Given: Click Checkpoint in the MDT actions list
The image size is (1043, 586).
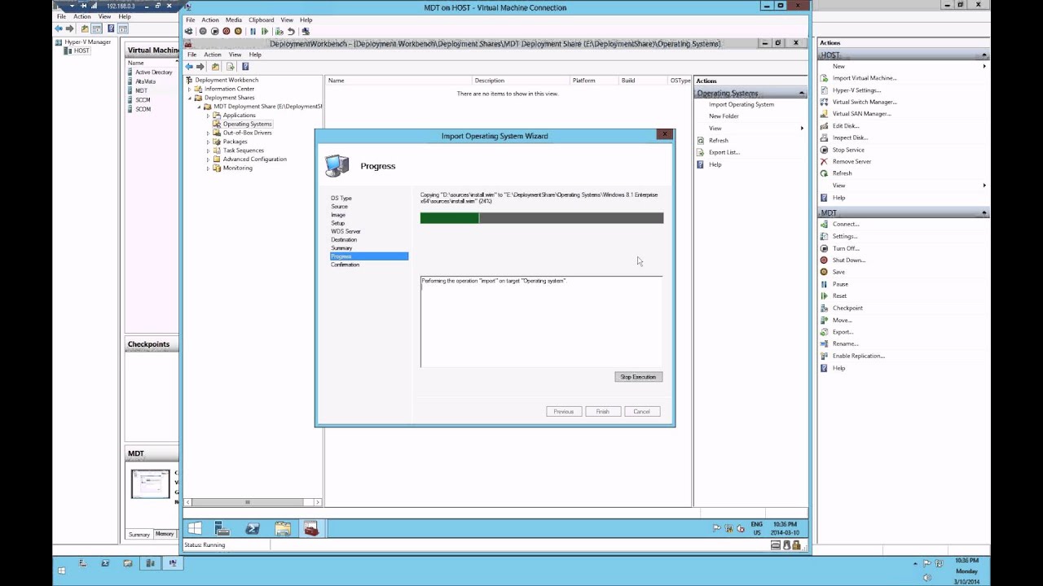Looking at the screenshot, I should click(847, 308).
